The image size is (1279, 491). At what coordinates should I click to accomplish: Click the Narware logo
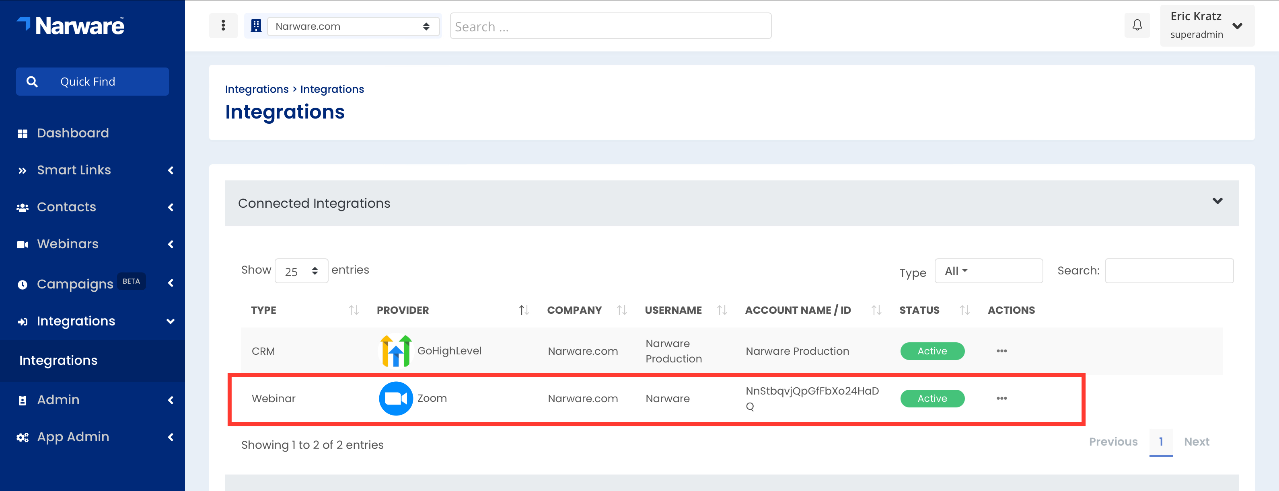coord(70,26)
